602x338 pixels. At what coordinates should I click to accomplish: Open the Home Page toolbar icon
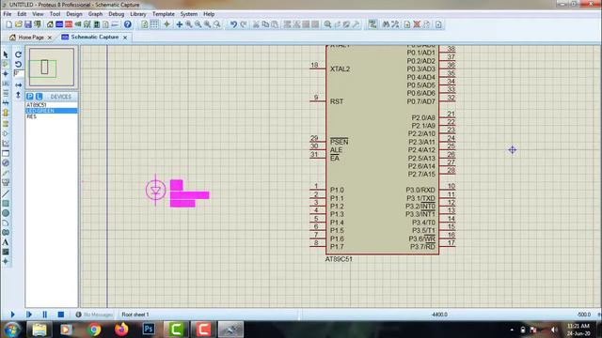click(x=50, y=24)
